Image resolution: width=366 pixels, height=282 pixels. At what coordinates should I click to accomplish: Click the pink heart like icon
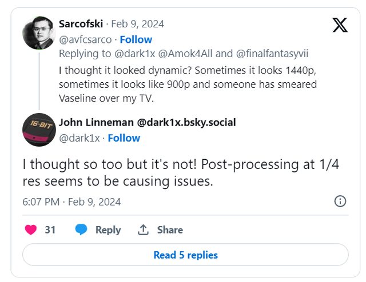31,229
